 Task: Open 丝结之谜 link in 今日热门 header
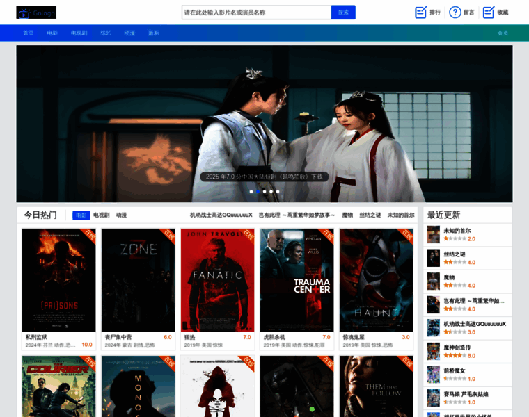point(370,215)
